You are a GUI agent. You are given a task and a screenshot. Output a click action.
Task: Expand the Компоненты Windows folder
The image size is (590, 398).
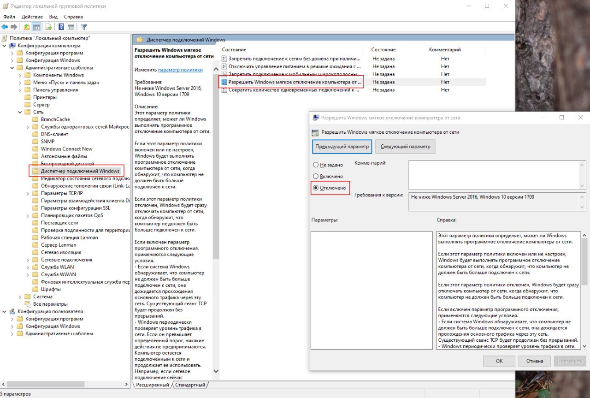click(20, 75)
